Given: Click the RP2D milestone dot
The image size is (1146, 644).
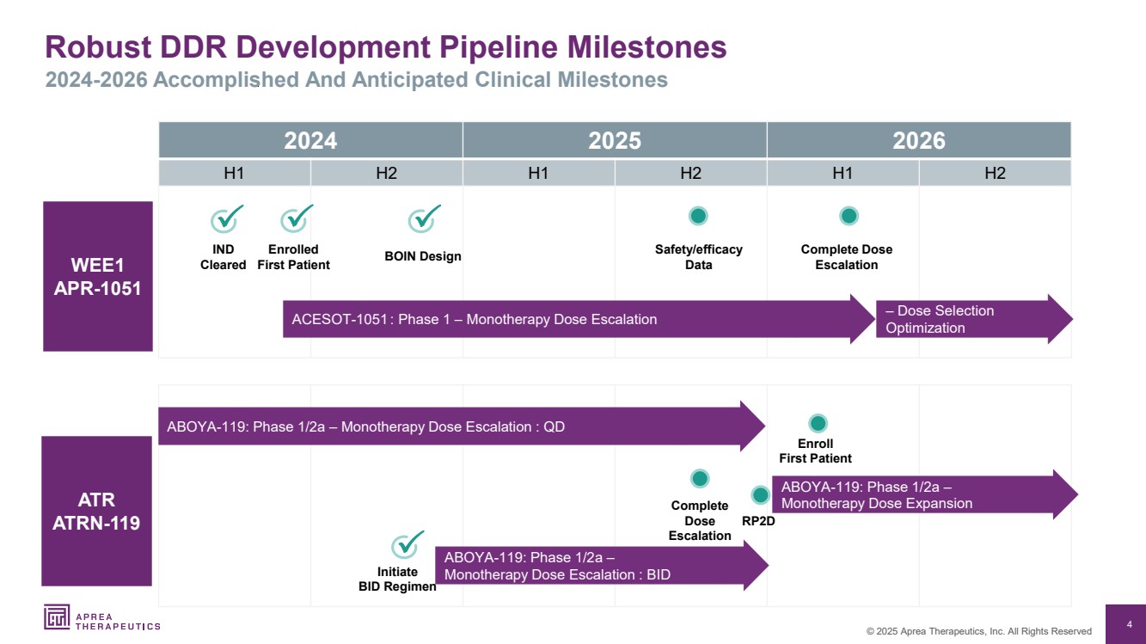Looking at the screenshot, I should pyautogui.click(x=760, y=495).
